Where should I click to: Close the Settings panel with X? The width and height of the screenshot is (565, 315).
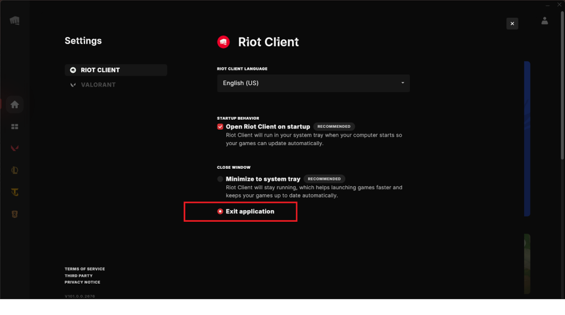coord(512,23)
